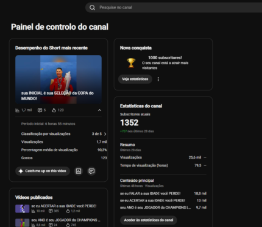Click views icon showing 8,8 mil
Image resolution: width=262 pixels, height=227 pixels.
point(34,225)
